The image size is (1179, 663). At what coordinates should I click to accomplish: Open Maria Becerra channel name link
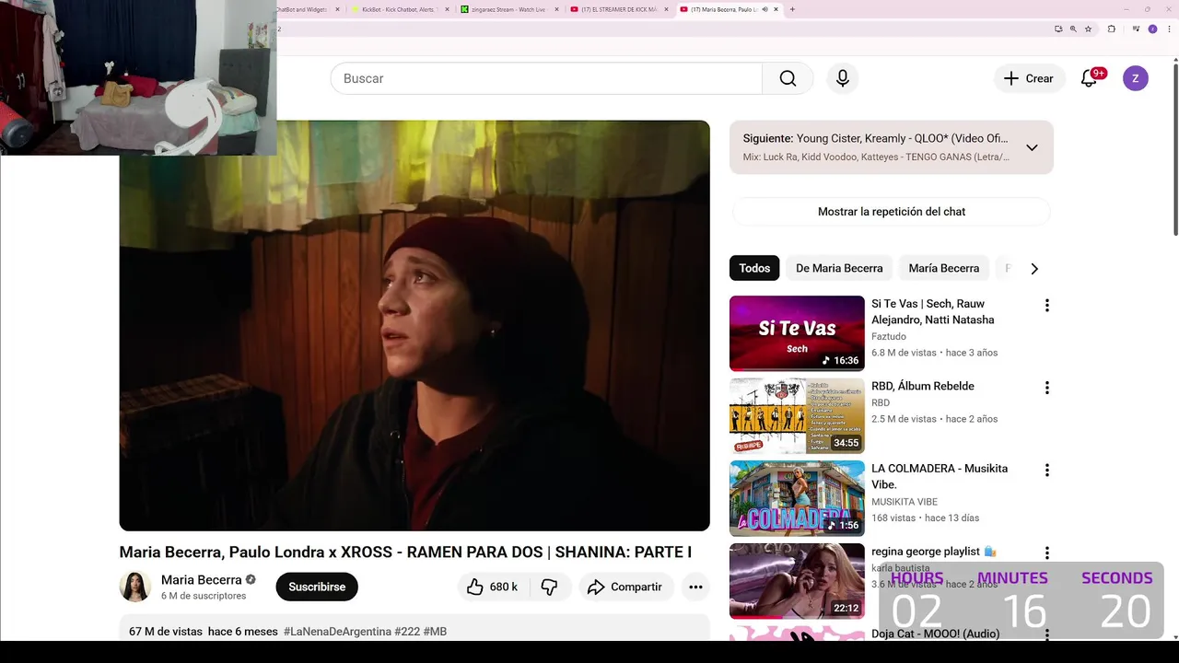(202, 580)
